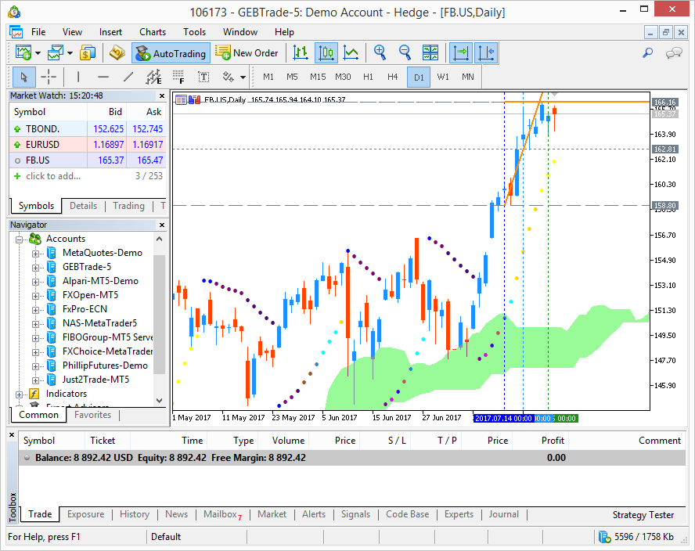
Task: Open the Journal tab in Toolbox
Action: coord(503,514)
